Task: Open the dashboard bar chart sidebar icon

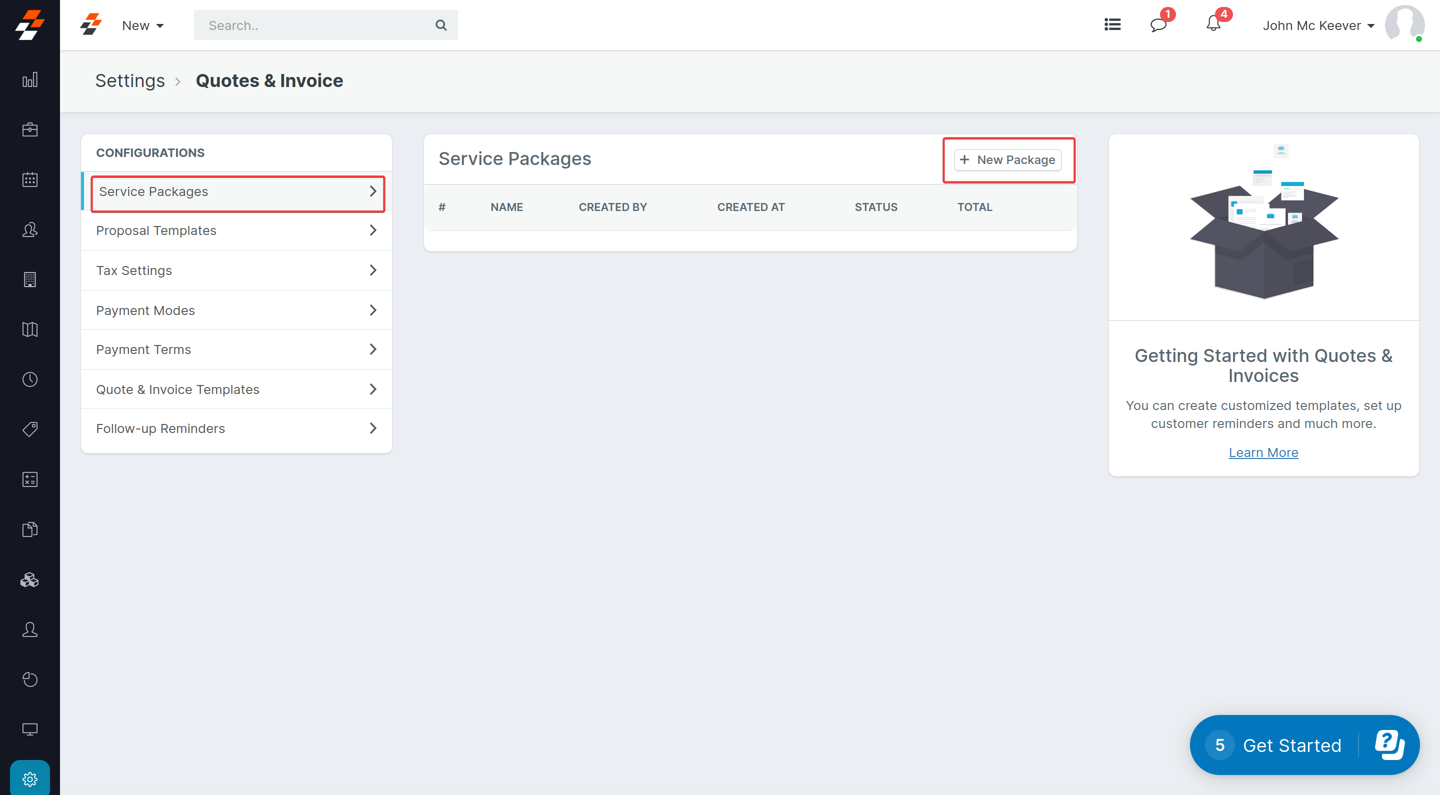Action: coord(29,80)
